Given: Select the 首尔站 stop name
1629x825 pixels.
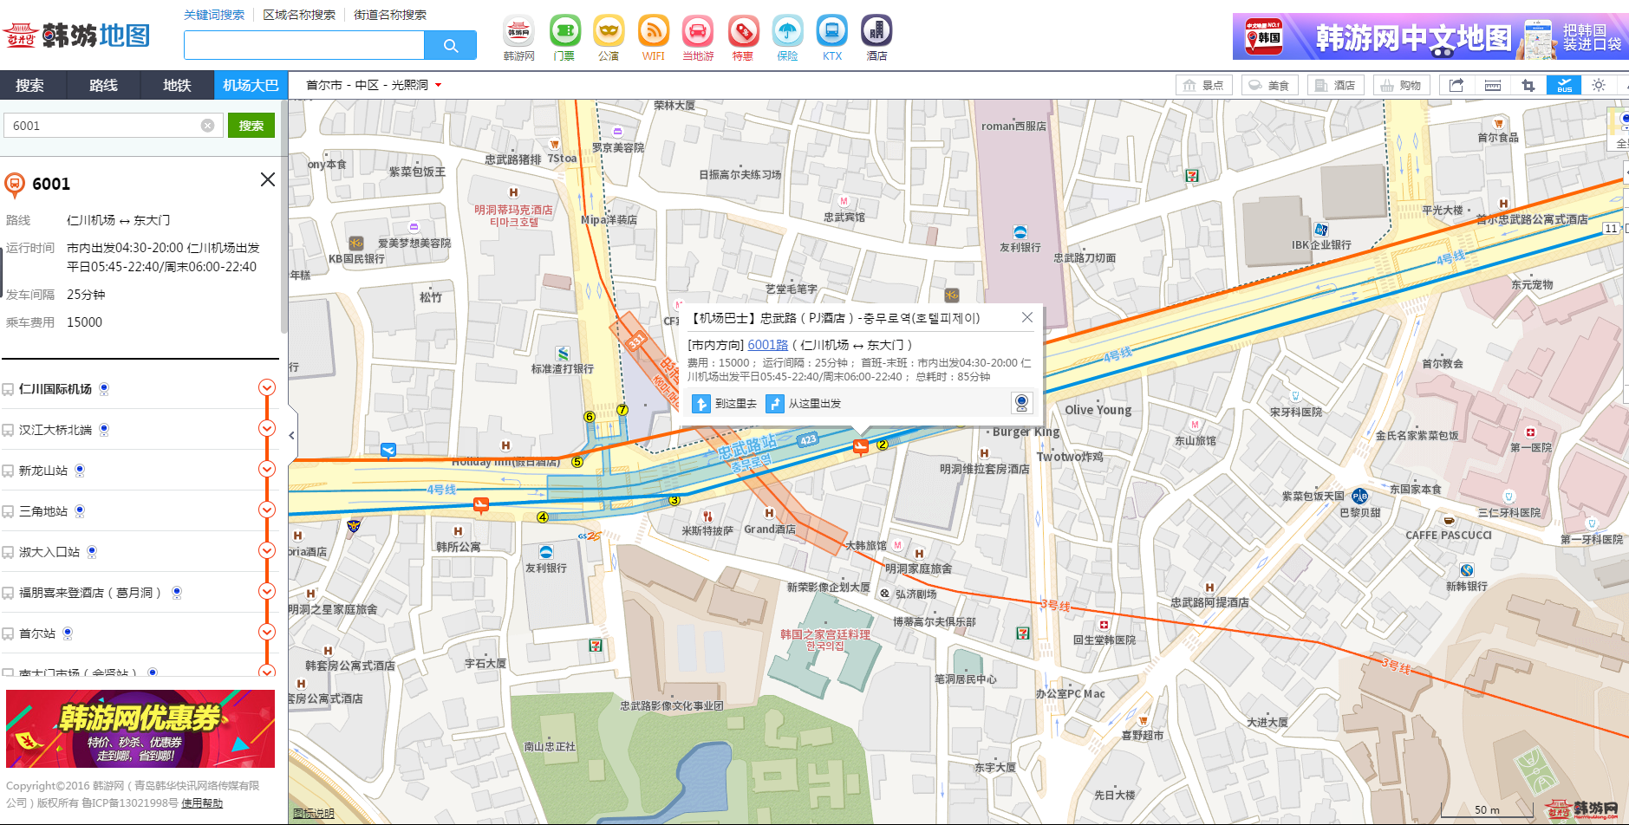Looking at the screenshot, I should pos(37,633).
